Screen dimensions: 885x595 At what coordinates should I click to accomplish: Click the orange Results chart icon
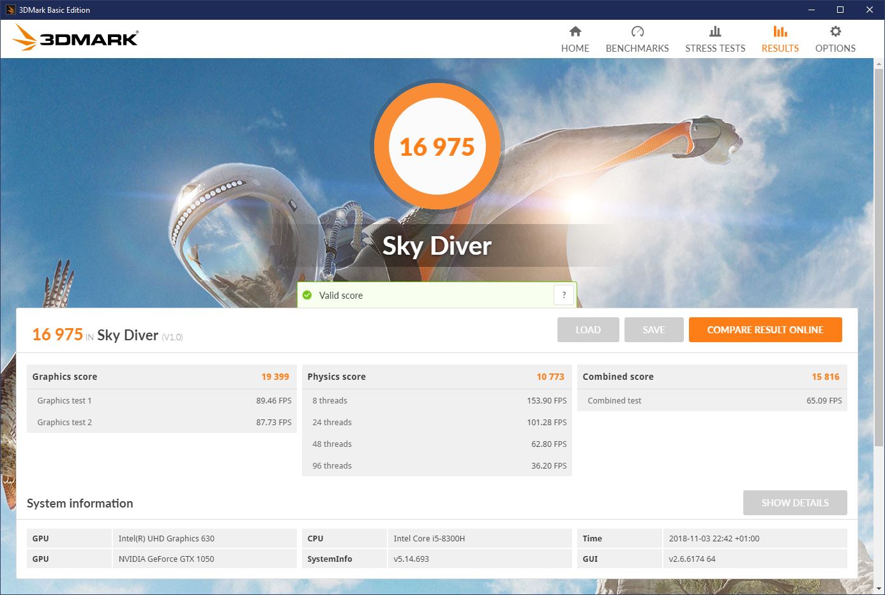(x=780, y=31)
